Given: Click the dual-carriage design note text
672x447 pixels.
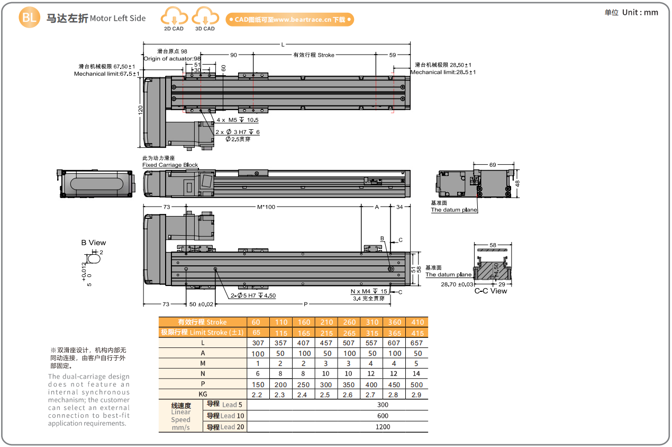Looking at the screenshot, I should pos(89,400).
